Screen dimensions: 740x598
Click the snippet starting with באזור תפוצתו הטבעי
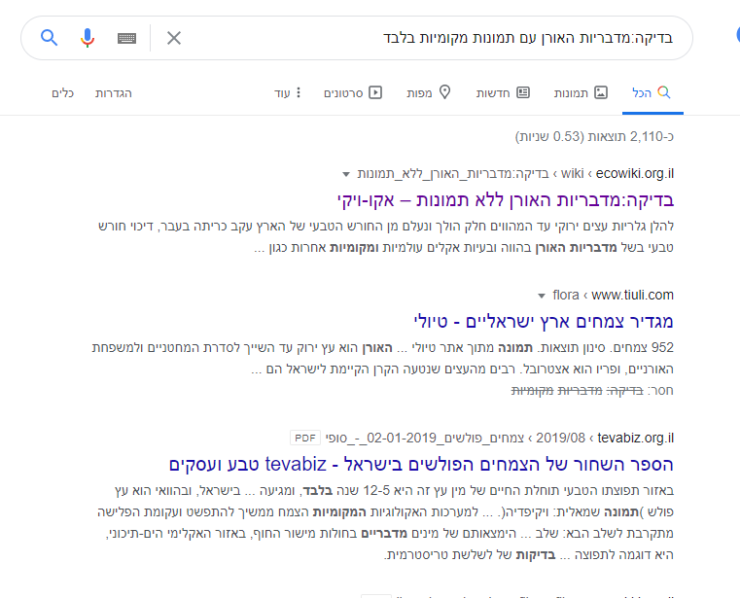click(x=386, y=522)
